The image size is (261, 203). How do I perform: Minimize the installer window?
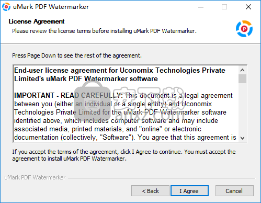(201, 7)
